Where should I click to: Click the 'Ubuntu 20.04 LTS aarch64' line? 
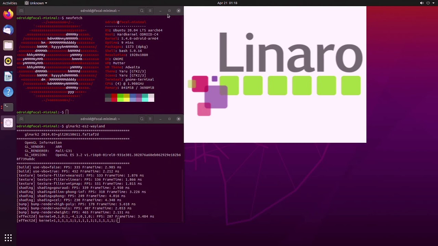point(134,30)
